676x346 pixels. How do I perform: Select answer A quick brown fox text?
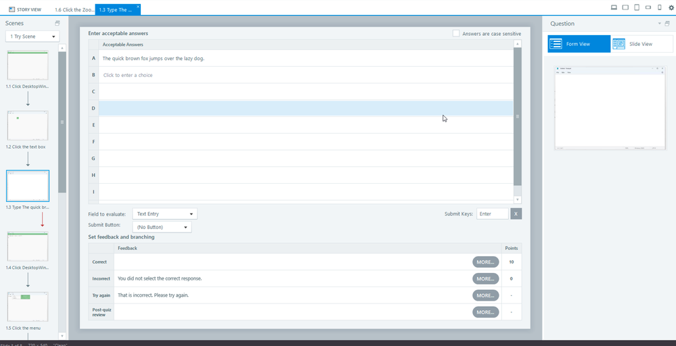(x=154, y=59)
